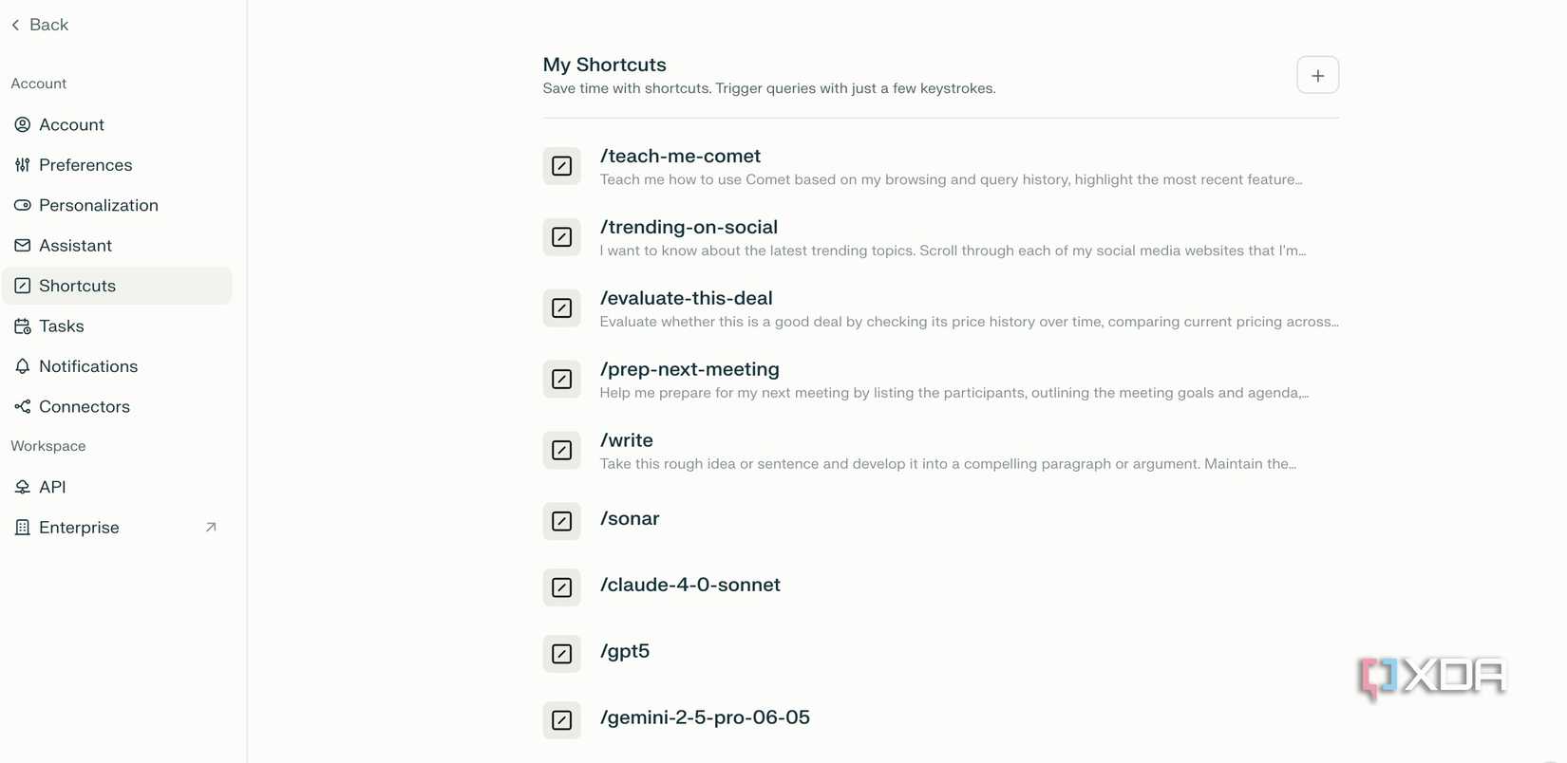Click the edit icon beside /evaluate-this-deal

(x=561, y=308)
